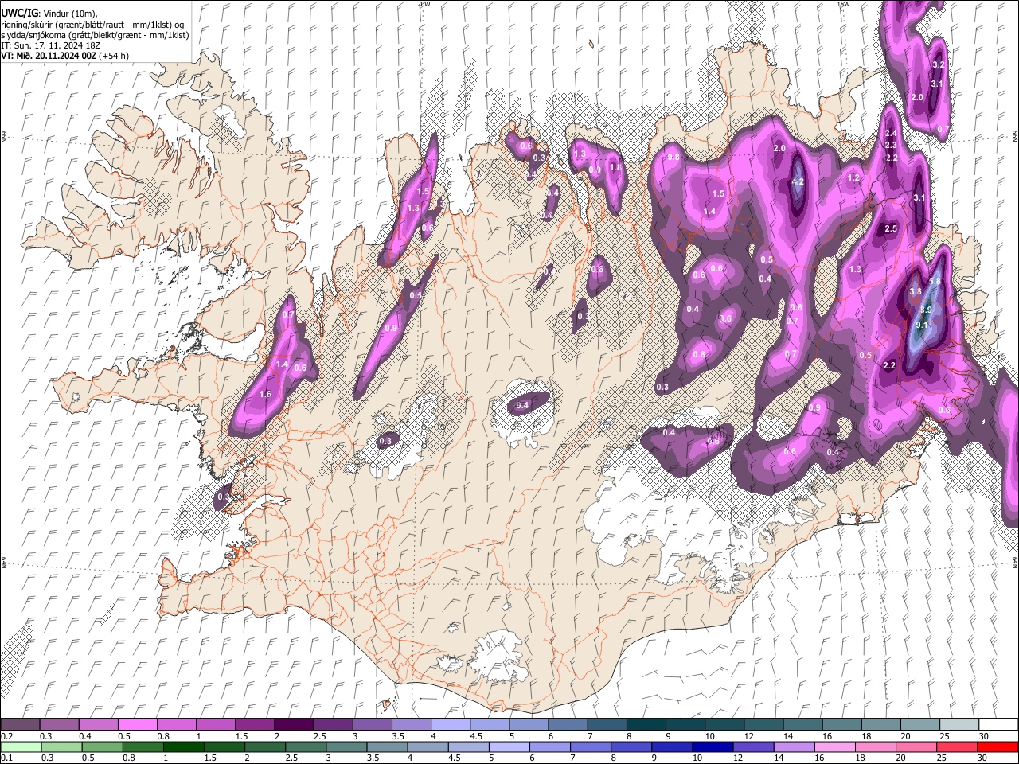Click the light pink 16–18 lower legend swatch
1019x764 pixels.
point(835,746)
